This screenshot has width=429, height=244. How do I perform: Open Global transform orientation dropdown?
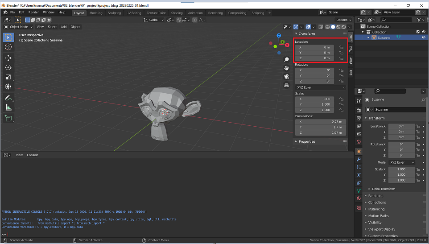153,20
